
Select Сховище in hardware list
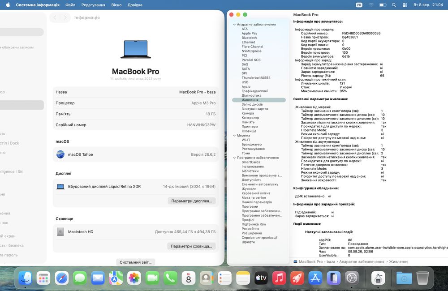(249, 131)
